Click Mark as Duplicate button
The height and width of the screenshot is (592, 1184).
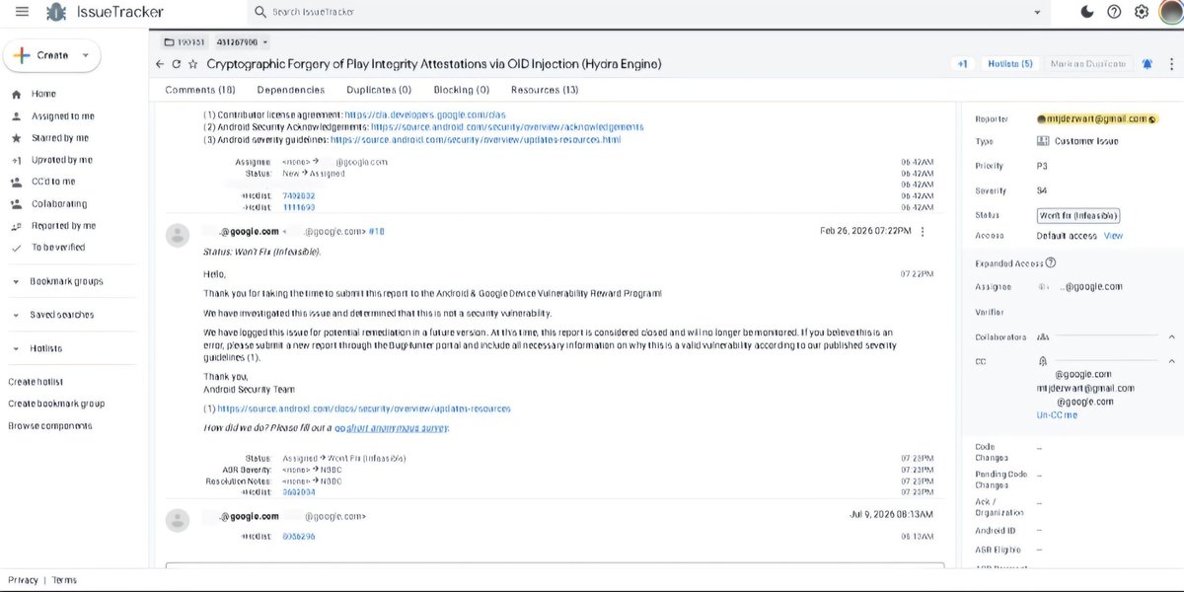tap(1086, 63)
